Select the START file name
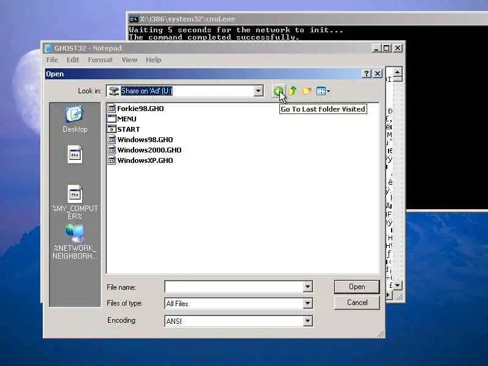Viewport: 488px width, 366px height. [x=129, y=129]
